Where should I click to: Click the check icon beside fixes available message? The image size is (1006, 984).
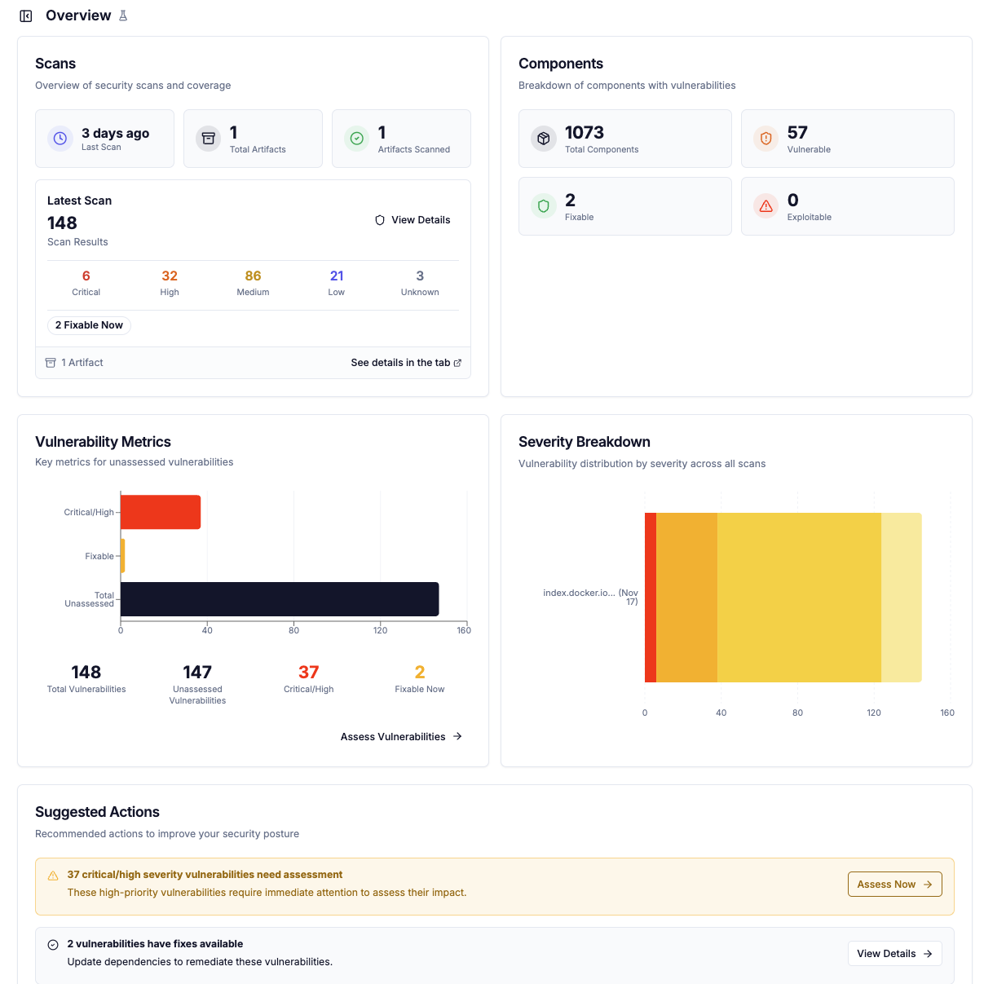point(52,943)
